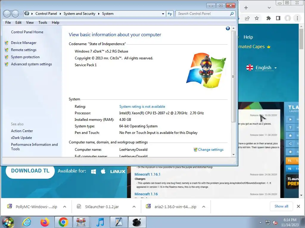305x228 pixels.
Task: Open the Help menu in Control Panel
Action: tap(55, 23)
